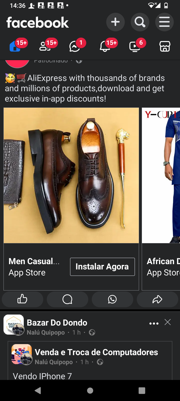Comment on the AliExpress ad
180x401 pixels.
pyautogui.click(x=67, y=299)
